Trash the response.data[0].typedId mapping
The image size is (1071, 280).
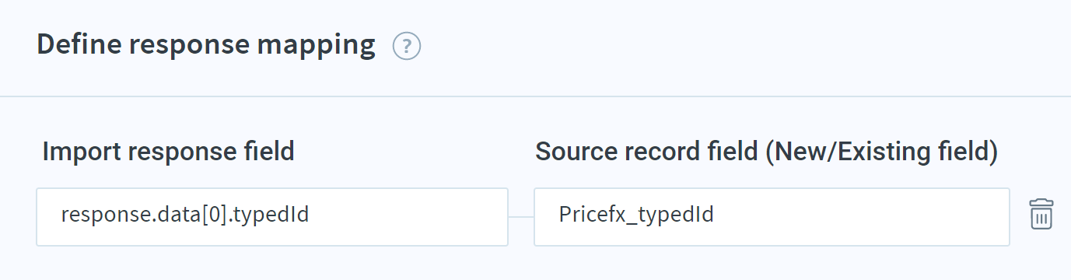(x=1041, y=213)
